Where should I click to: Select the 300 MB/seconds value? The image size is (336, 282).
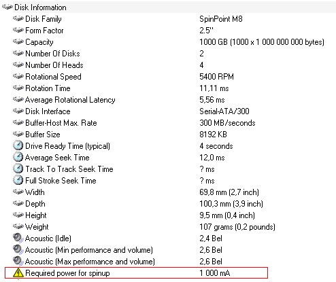[227, 123]
